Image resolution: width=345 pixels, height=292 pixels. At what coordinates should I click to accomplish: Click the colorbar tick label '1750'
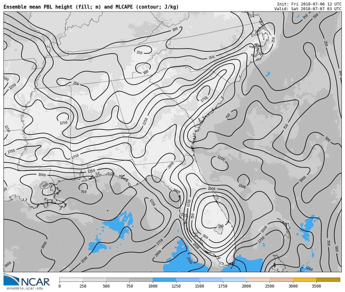pyautogui.click(x=223, y=286)
